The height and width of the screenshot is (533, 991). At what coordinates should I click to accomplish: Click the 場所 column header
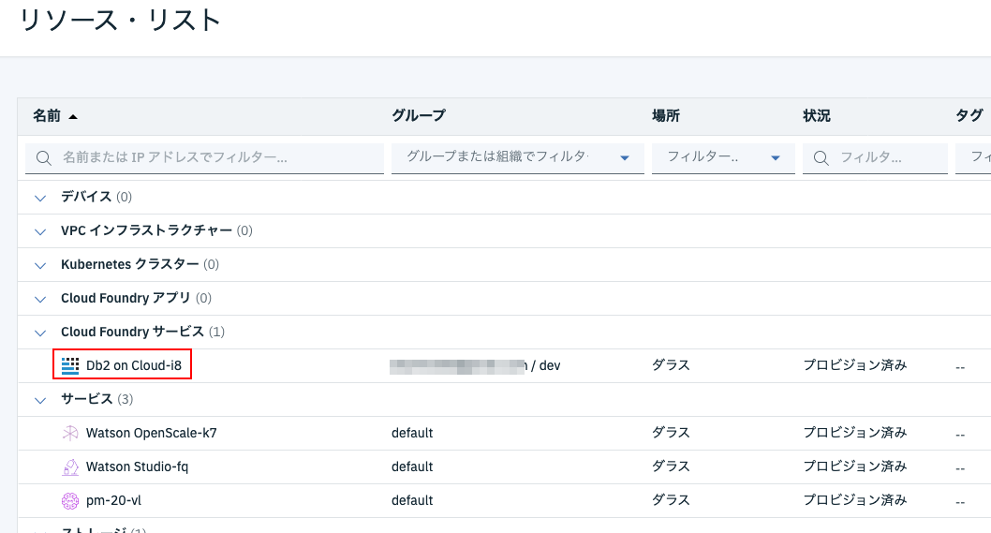click(x=666, y=116)
